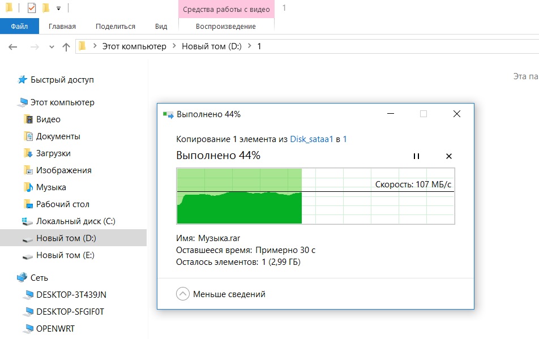Viewport: 539px width, 339px height.
Task: Click Новый том (D:) in the address bar
Action: [x=212, y=46]
